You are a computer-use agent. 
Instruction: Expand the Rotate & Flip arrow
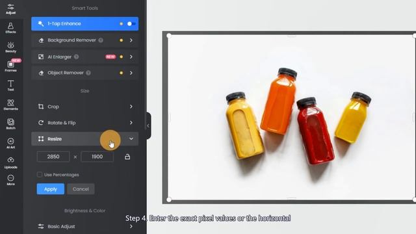(131, 123)
